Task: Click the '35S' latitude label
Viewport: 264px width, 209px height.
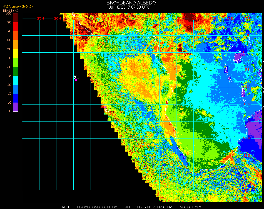Action: click(247, 173)
